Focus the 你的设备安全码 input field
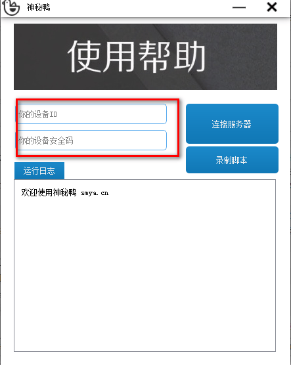Screen dimensions: 291x365 click(x=91, y=140)
